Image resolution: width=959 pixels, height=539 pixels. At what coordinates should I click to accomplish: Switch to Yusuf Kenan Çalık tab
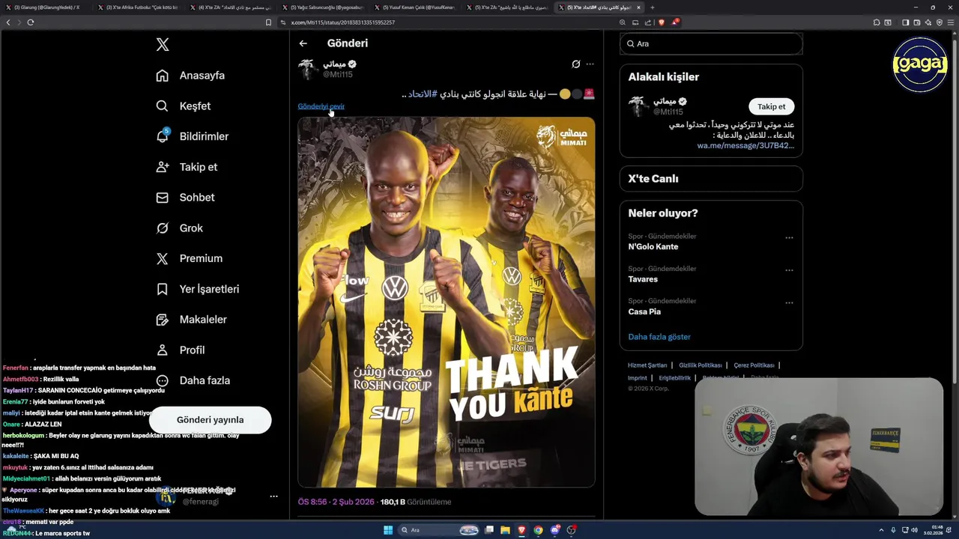tap(416, 7)
